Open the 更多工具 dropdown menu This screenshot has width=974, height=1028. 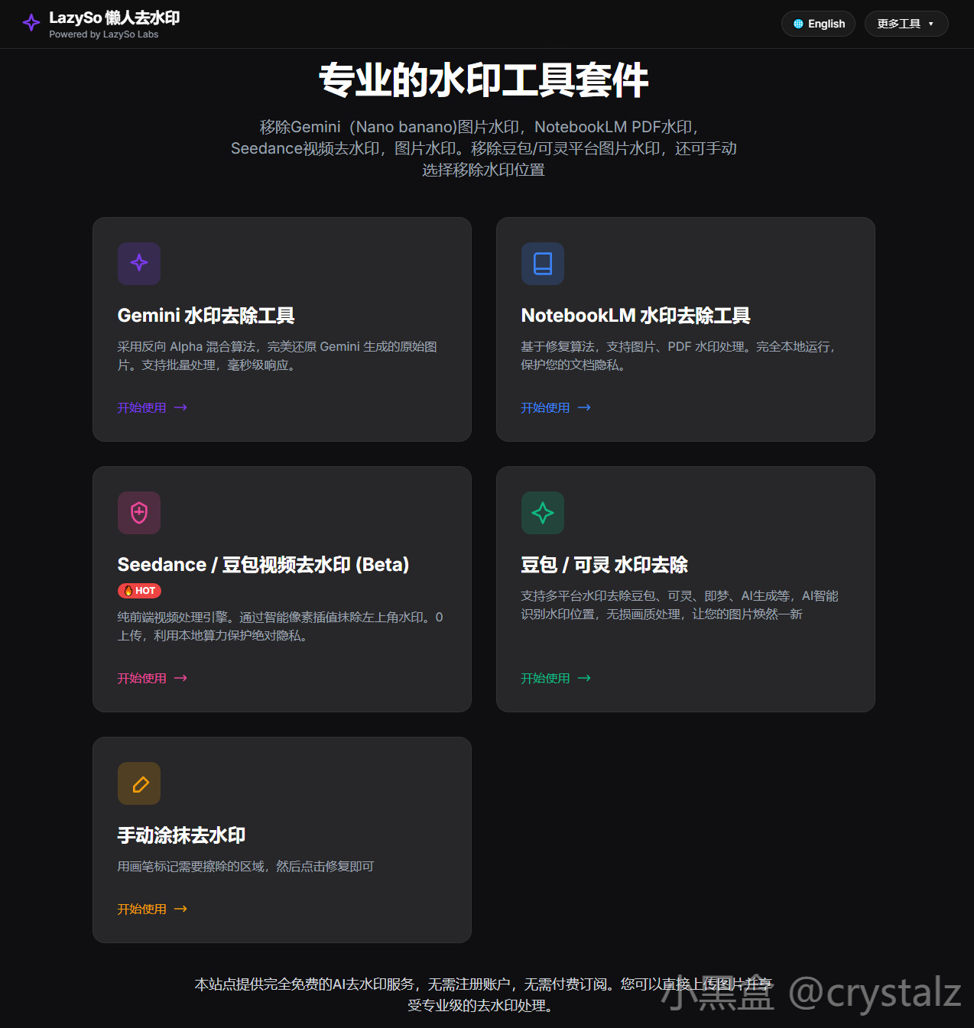tap(906, 24)
